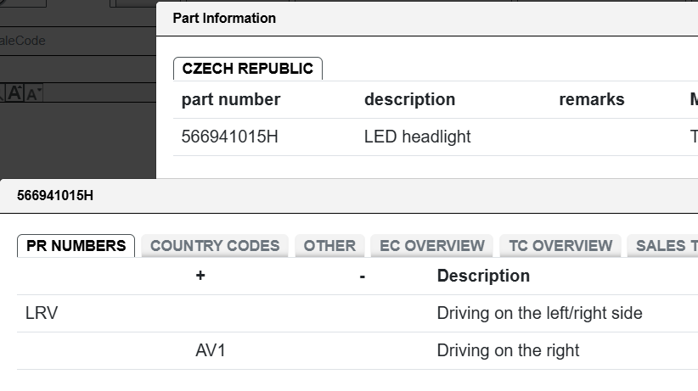This screenshot has height=391, width=698.
Task: Select 'Driving on the right' row
Action: point(357,350)
